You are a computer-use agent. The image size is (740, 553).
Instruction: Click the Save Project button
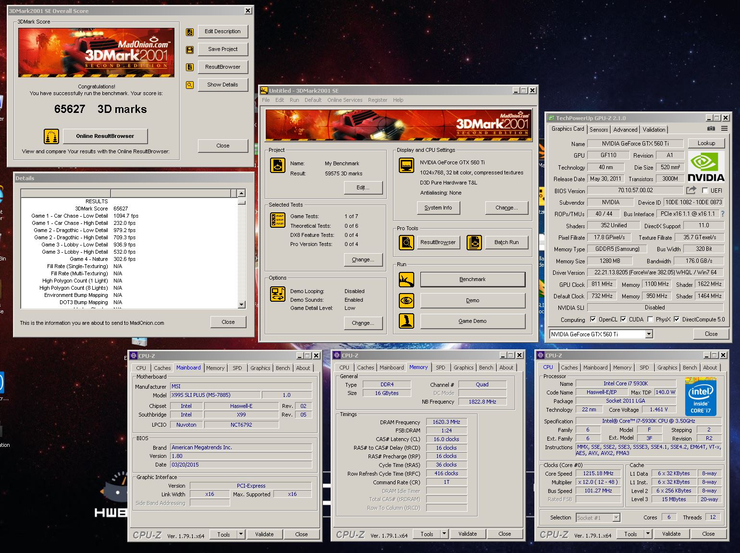pos(223,49)
